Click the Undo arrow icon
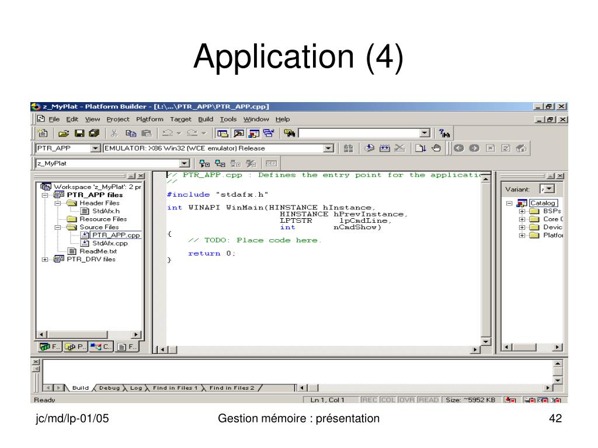Viewport: 598px width, 448px height. tap(168, 133)
